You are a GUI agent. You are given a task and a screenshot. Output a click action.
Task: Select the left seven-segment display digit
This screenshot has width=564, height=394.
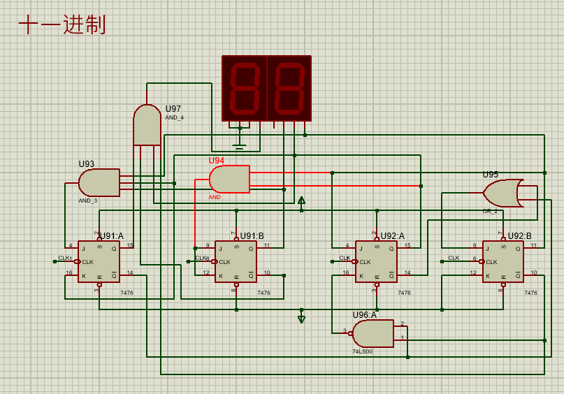[245, 88]
